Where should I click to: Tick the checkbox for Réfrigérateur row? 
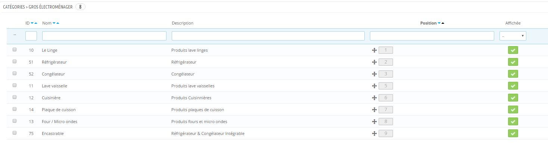[x=15, y=62]
